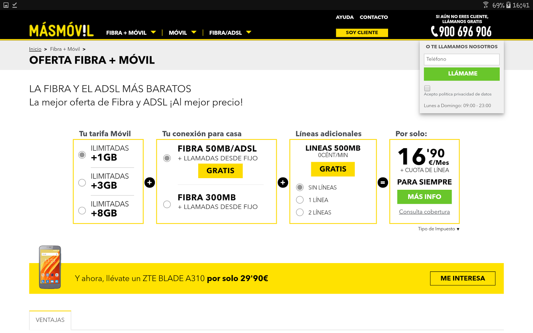The width and height of the screenshot is (533, 333).
Task: Open the CONTACTO menu item
Action: [374, 17]
